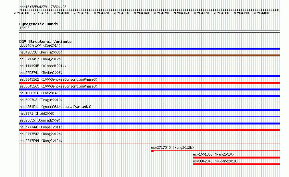Click the red bar of esv1001355
This screenshot has height=177, width=289.
236,158
